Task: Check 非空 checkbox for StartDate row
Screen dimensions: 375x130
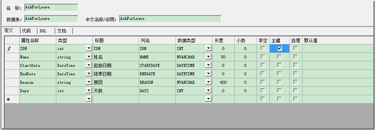Action: tap(263, 65)
